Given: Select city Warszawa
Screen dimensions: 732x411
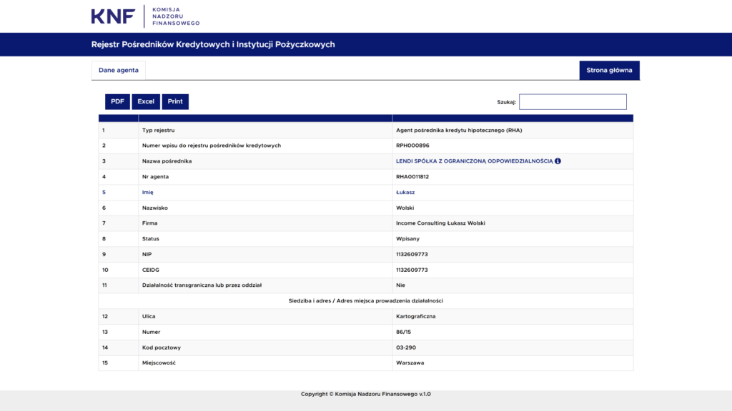Looking at the screenshot, I should click(410, 363).
